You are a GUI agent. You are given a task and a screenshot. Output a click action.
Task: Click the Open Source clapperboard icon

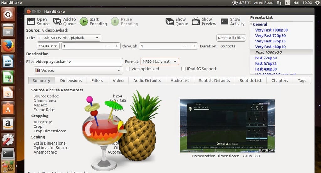pyautogui.click(x=31, y=22)
